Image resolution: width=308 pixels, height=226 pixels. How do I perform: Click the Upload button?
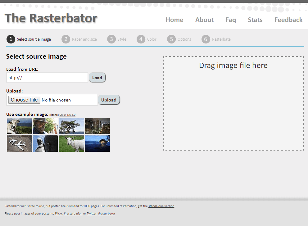pos(109,100)
